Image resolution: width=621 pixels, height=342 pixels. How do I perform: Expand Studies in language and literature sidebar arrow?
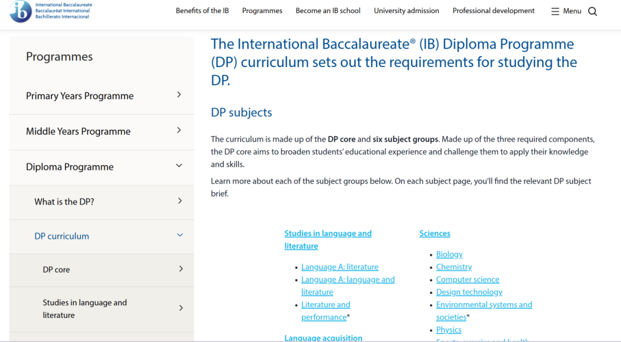point(181,308)
